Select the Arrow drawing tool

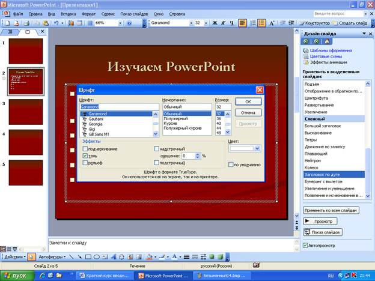[80, 257]
